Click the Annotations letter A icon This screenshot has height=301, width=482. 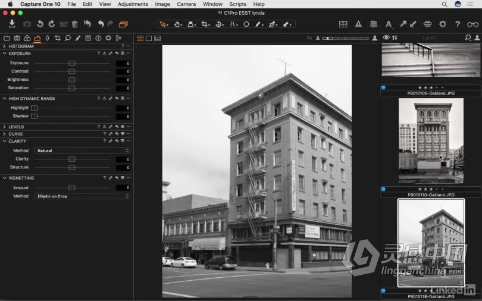389,24
